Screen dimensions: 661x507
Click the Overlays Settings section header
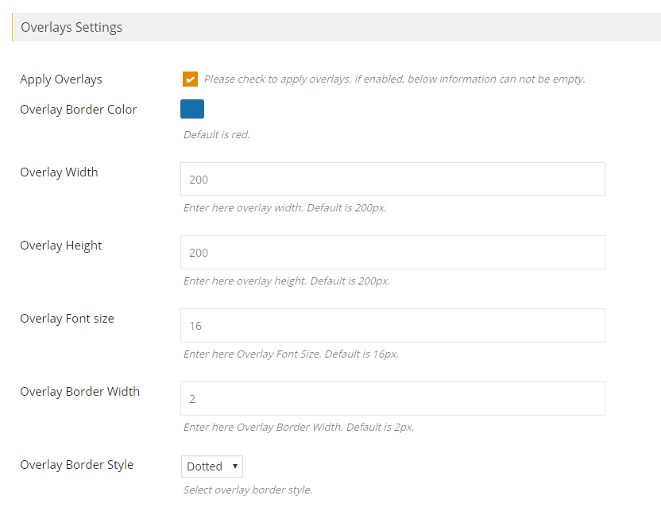72,28
